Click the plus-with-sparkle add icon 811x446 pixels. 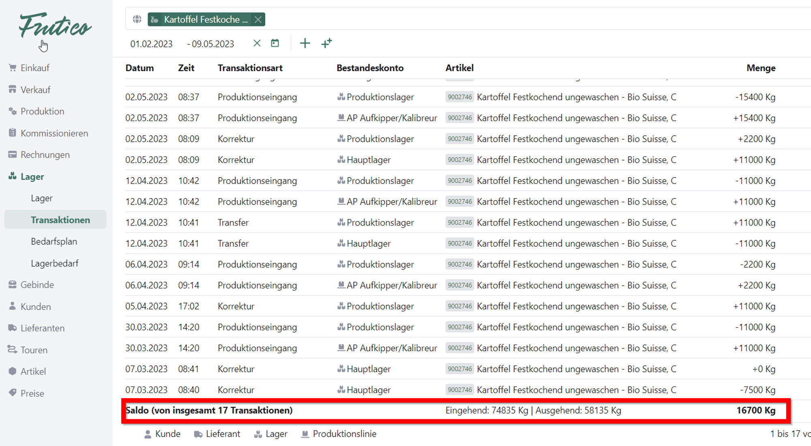(326, 43)
